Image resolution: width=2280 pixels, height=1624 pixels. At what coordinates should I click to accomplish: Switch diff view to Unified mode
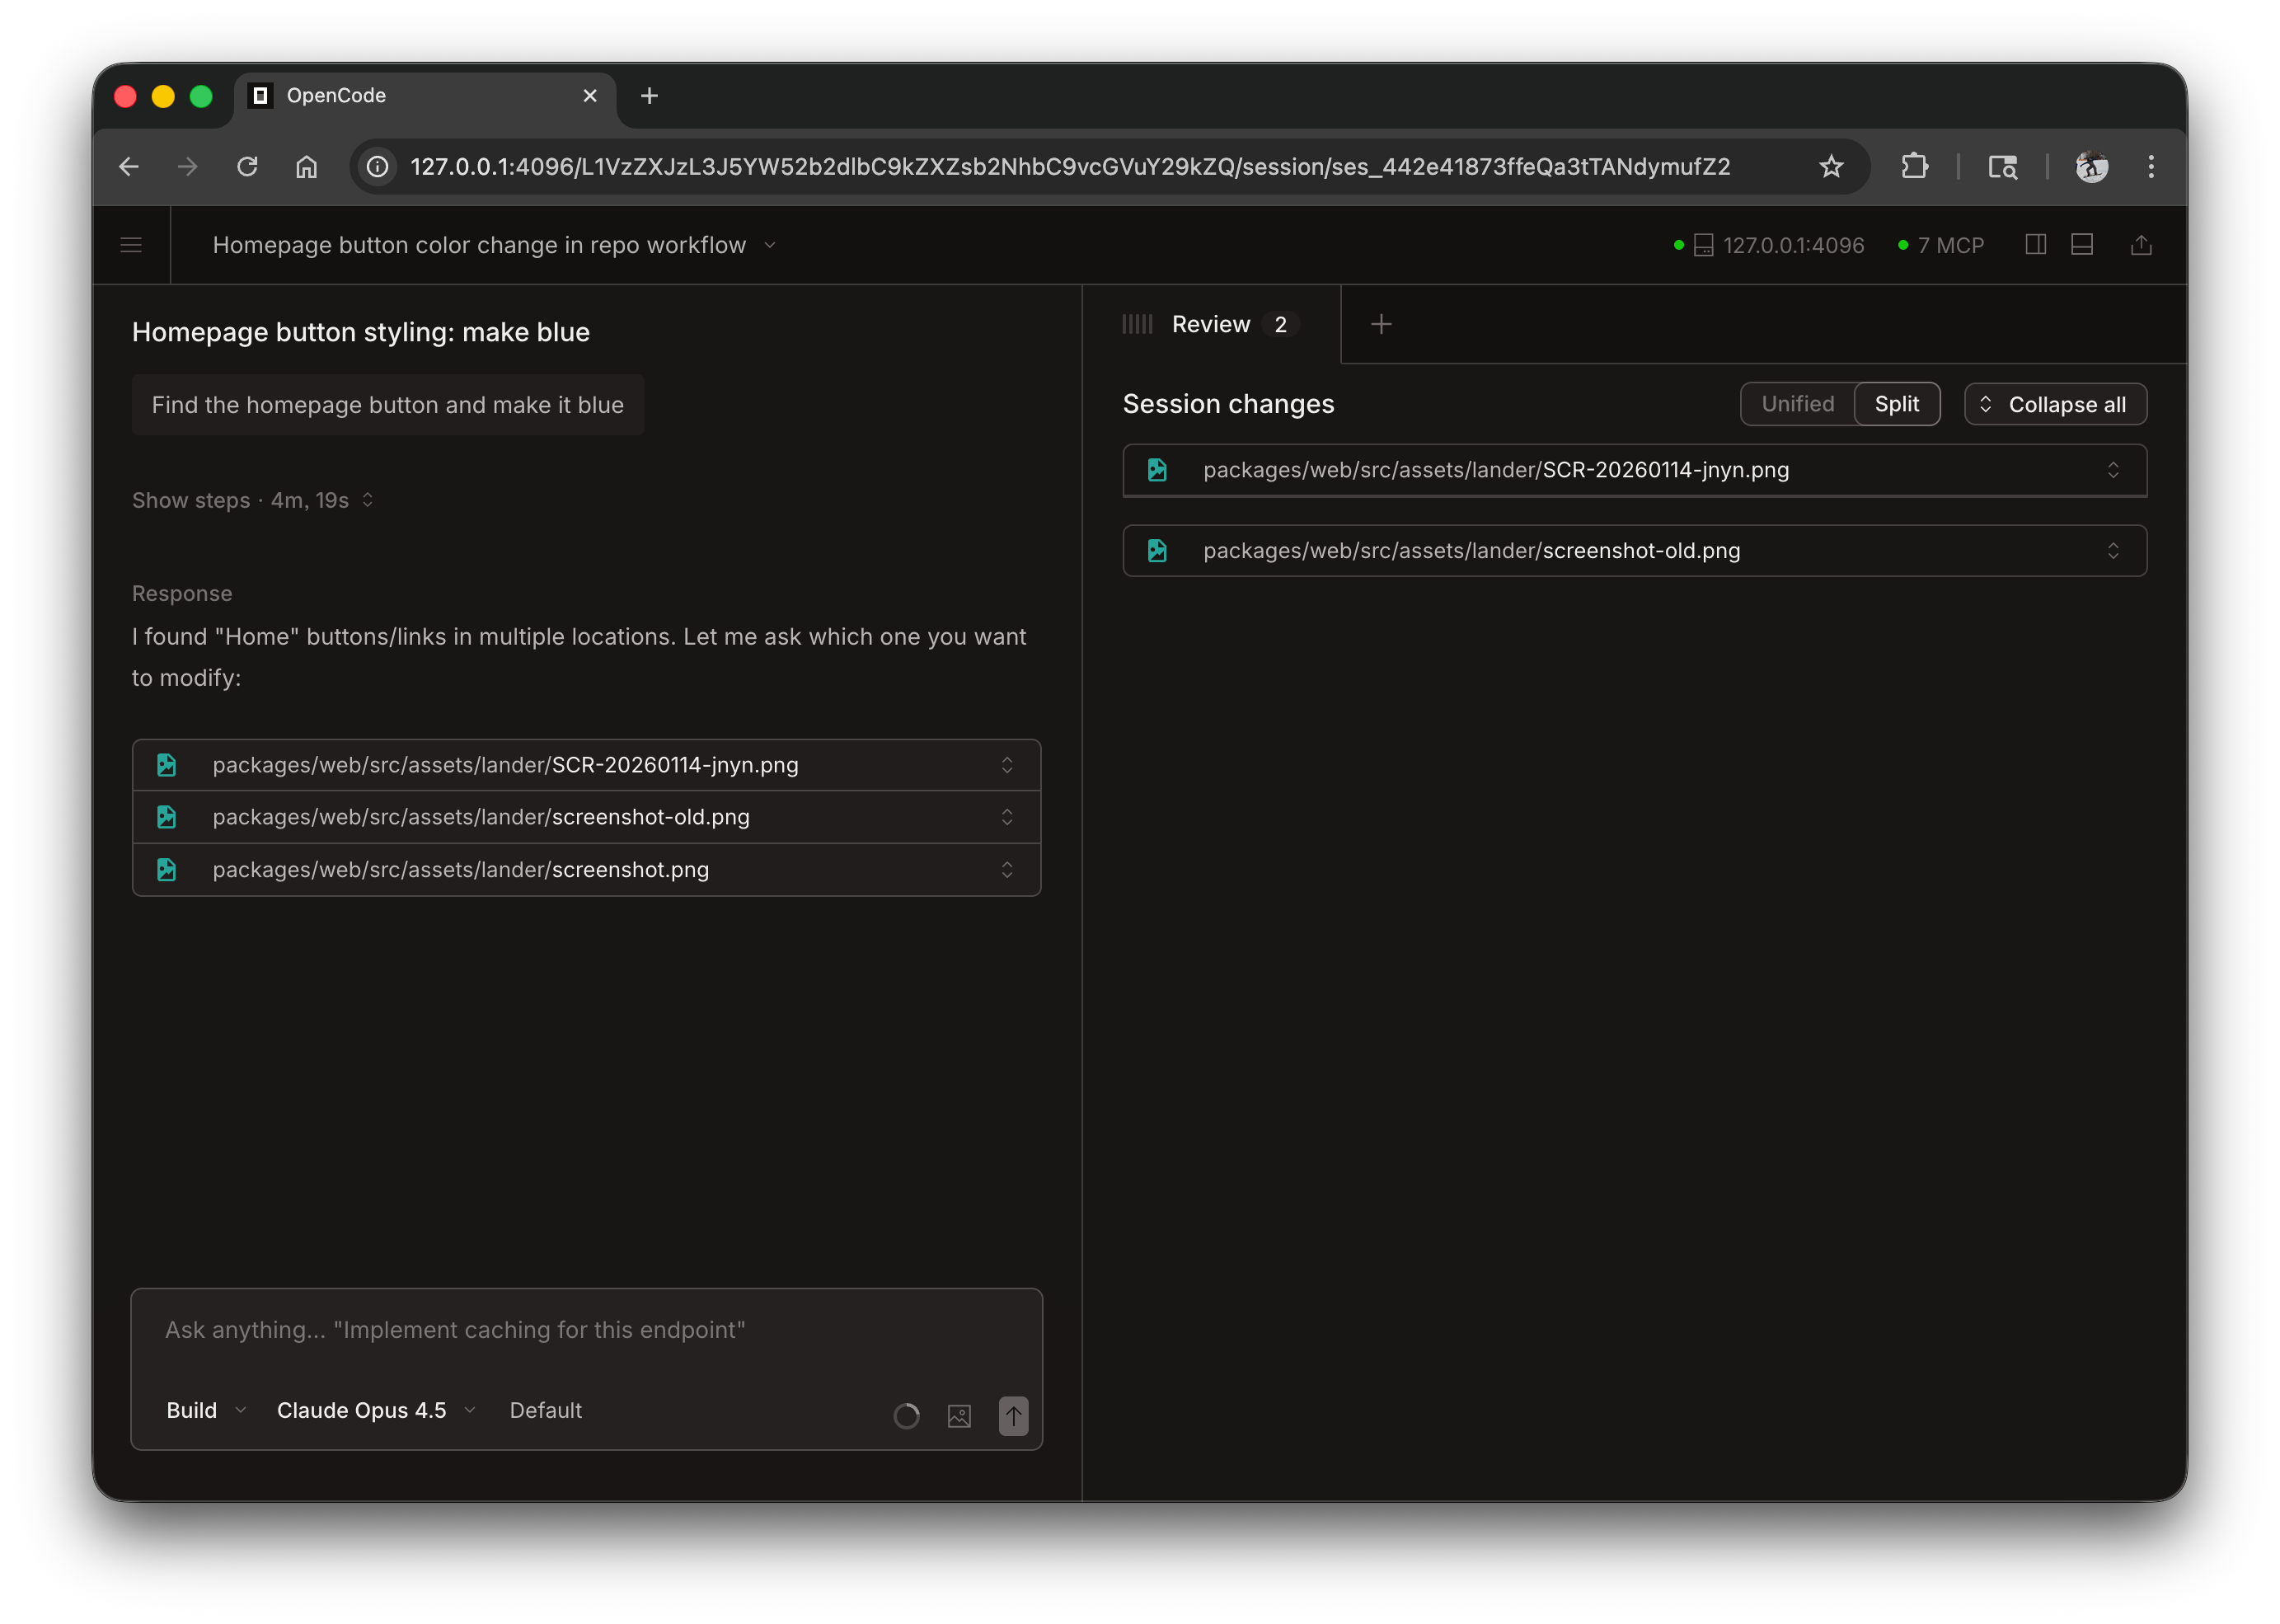pyautogui.click(x=1797, y=404)
